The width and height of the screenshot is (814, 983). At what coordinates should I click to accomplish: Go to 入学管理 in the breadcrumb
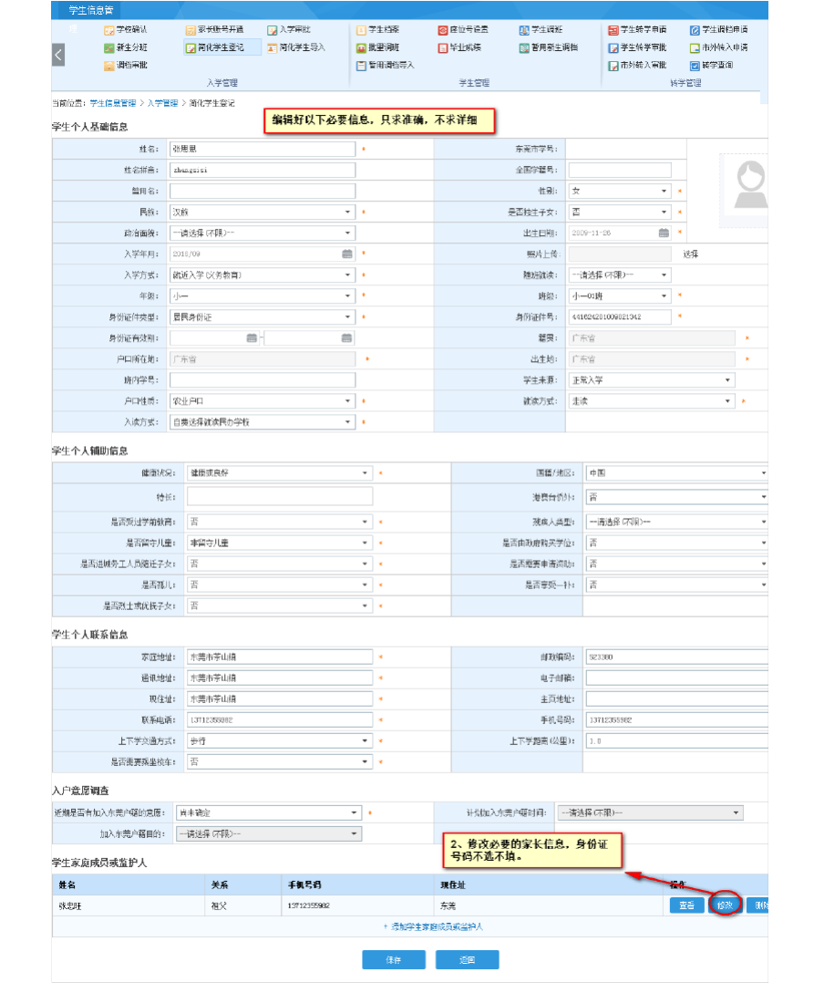(x=162, y=103)
